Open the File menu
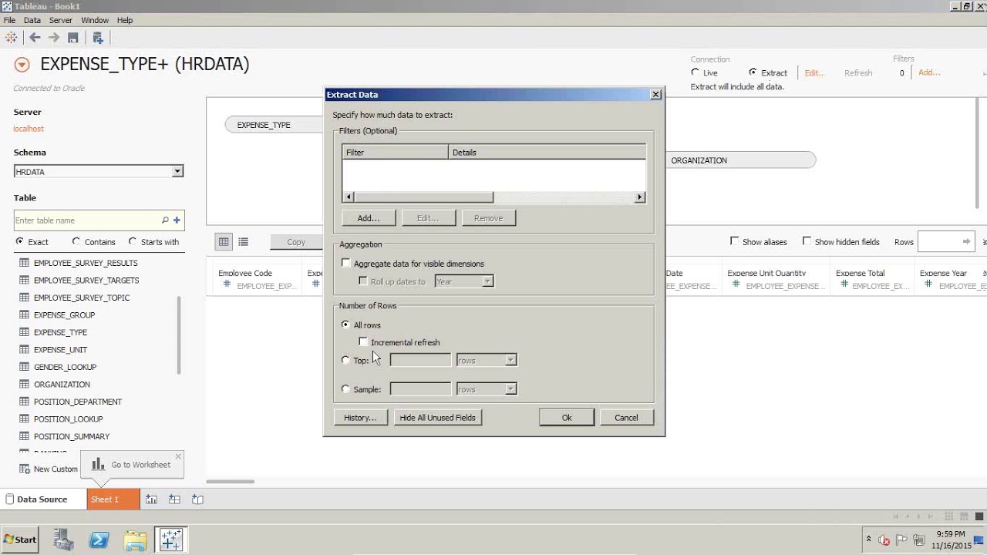The image size is (987, 555). point(9,20)
